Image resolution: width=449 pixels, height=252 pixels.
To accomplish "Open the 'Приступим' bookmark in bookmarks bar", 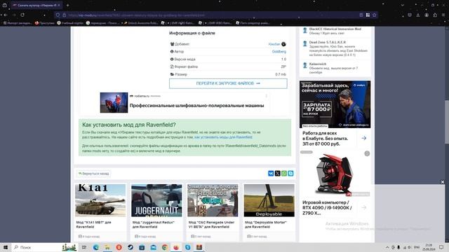I will [44, 23].
